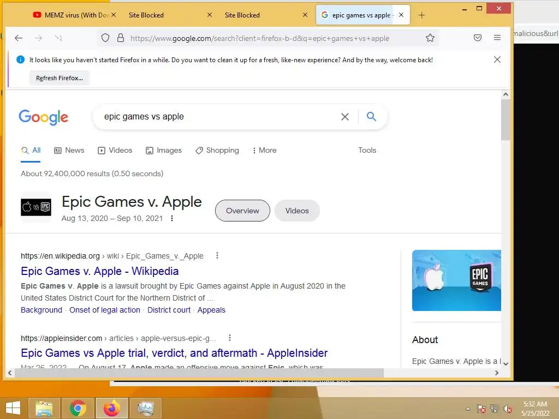This screenshot has width=559, height=419.
Task: Show hidden tray icons arrow
Action: (x=468, y=409)
